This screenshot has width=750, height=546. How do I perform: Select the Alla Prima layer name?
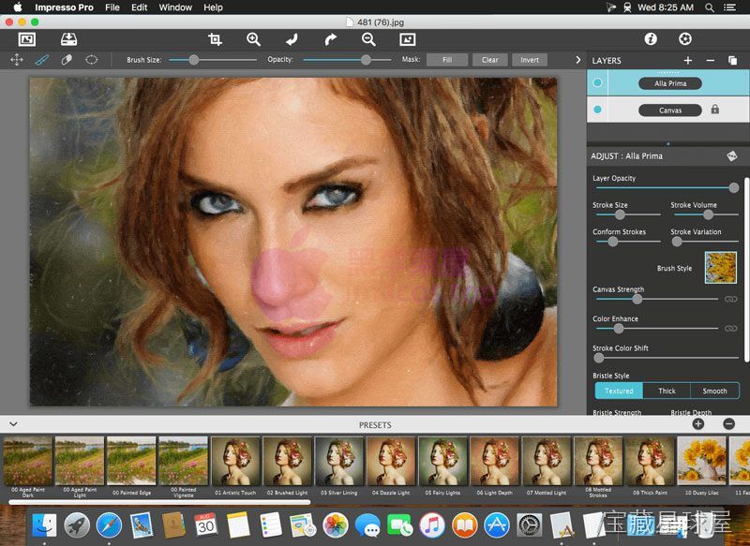click(x=670, y=83)
